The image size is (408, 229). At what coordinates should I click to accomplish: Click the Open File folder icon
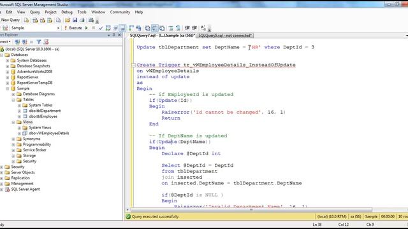point(68,20)
